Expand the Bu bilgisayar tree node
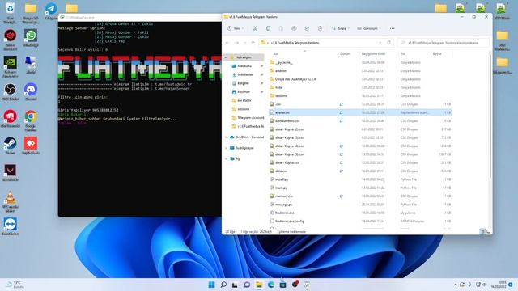Screen dimensions: 518x291 pyautogui.click(x=226, y=148)
